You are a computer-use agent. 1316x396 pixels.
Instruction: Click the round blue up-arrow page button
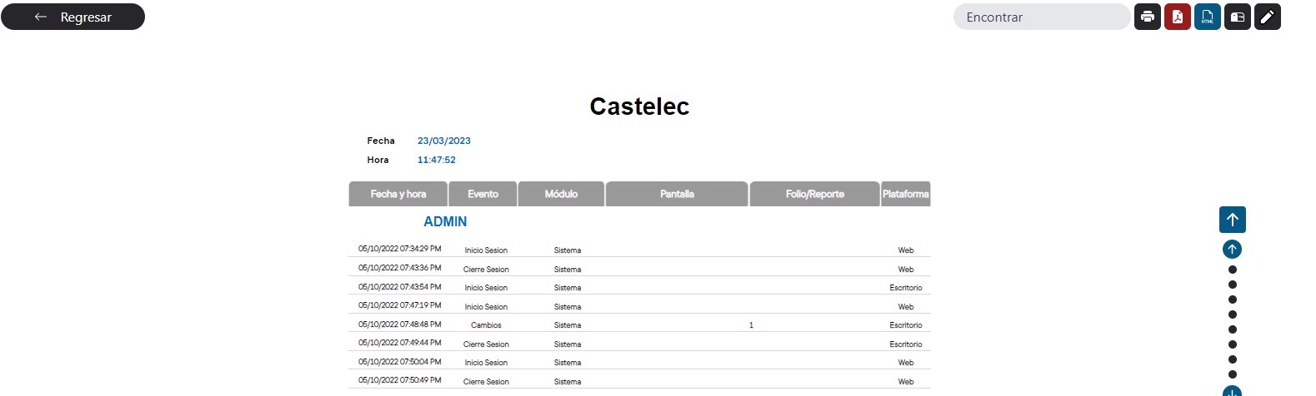click(x=1233, y=249)
